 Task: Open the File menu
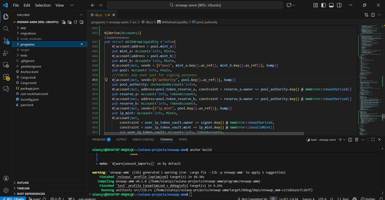(16, 5)
